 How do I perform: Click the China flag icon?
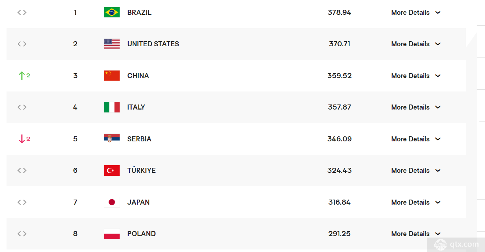tap(112, 76)
